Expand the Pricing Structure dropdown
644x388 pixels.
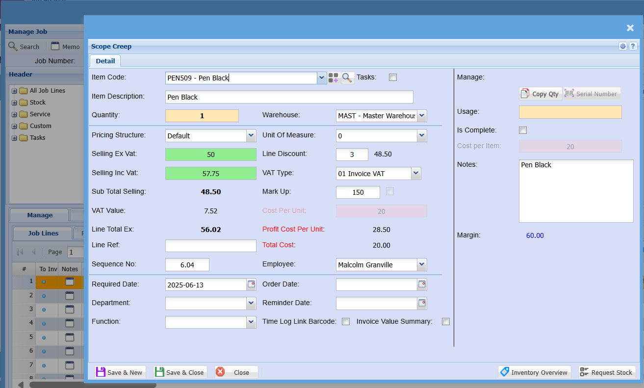pyautogui.click(x=251, y=135)
